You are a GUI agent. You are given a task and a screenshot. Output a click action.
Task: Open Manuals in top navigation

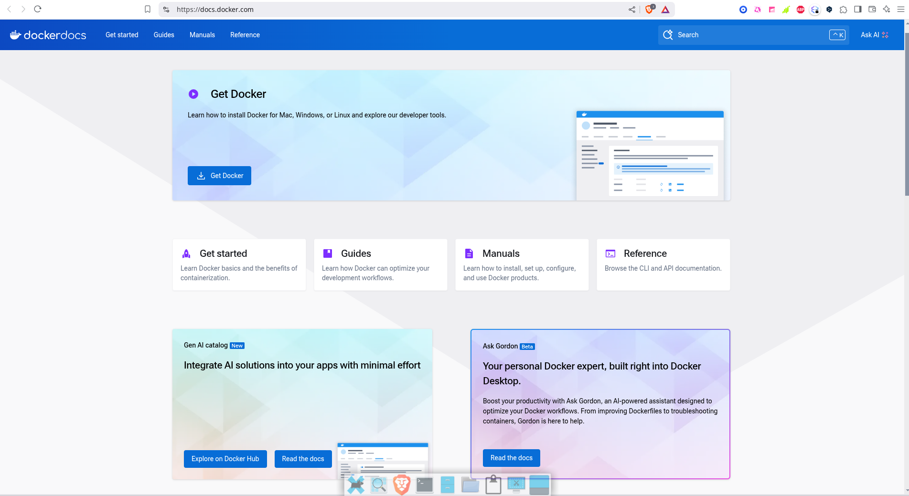(x=202, y=35)
